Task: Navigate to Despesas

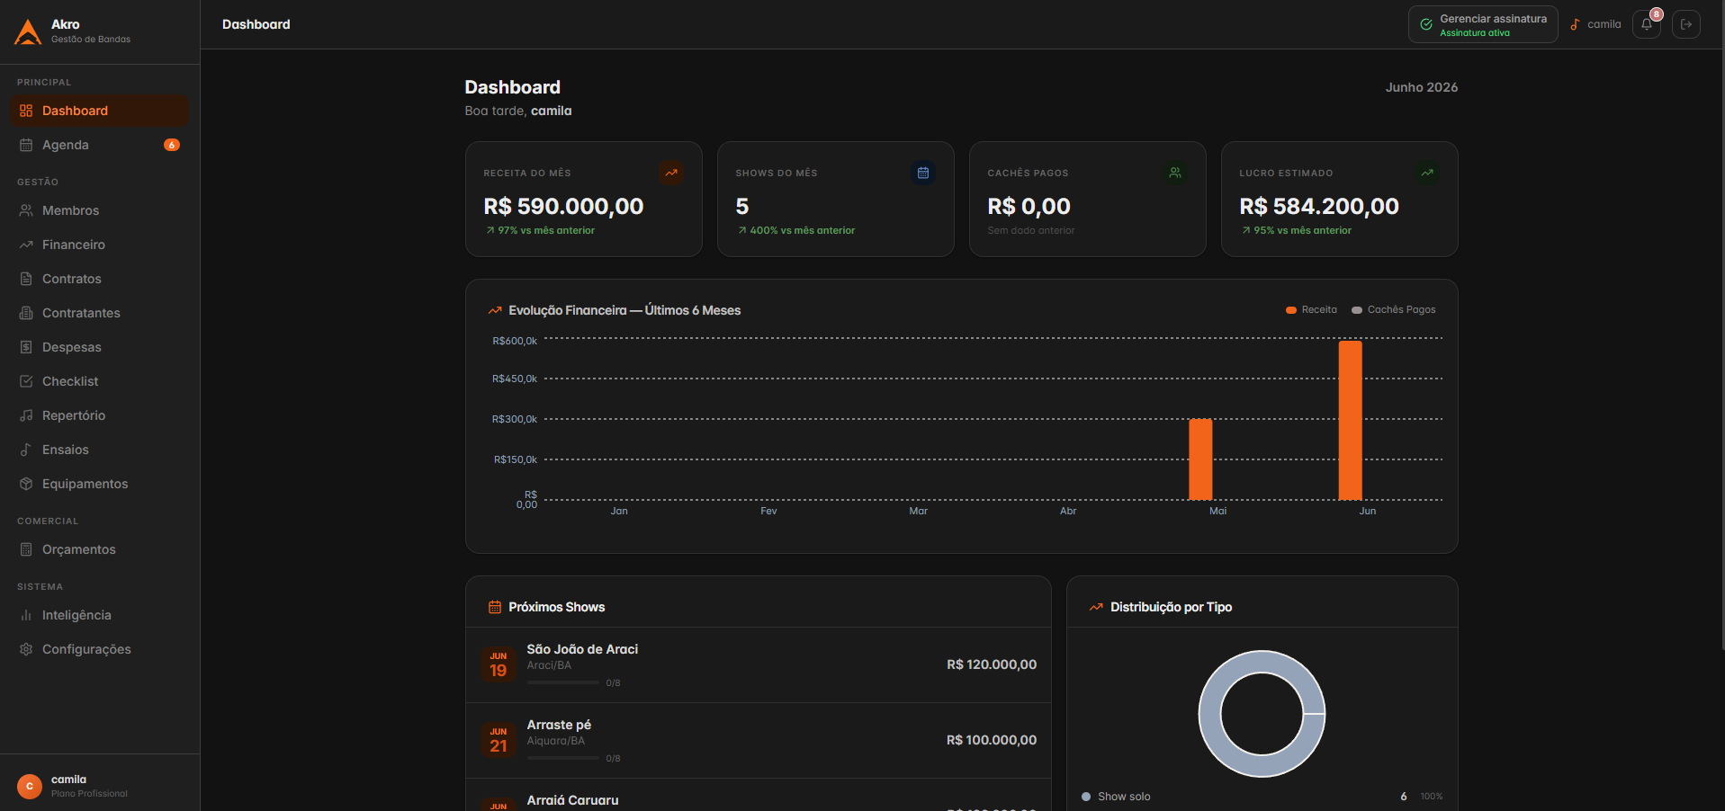Action: click(100, 347)
